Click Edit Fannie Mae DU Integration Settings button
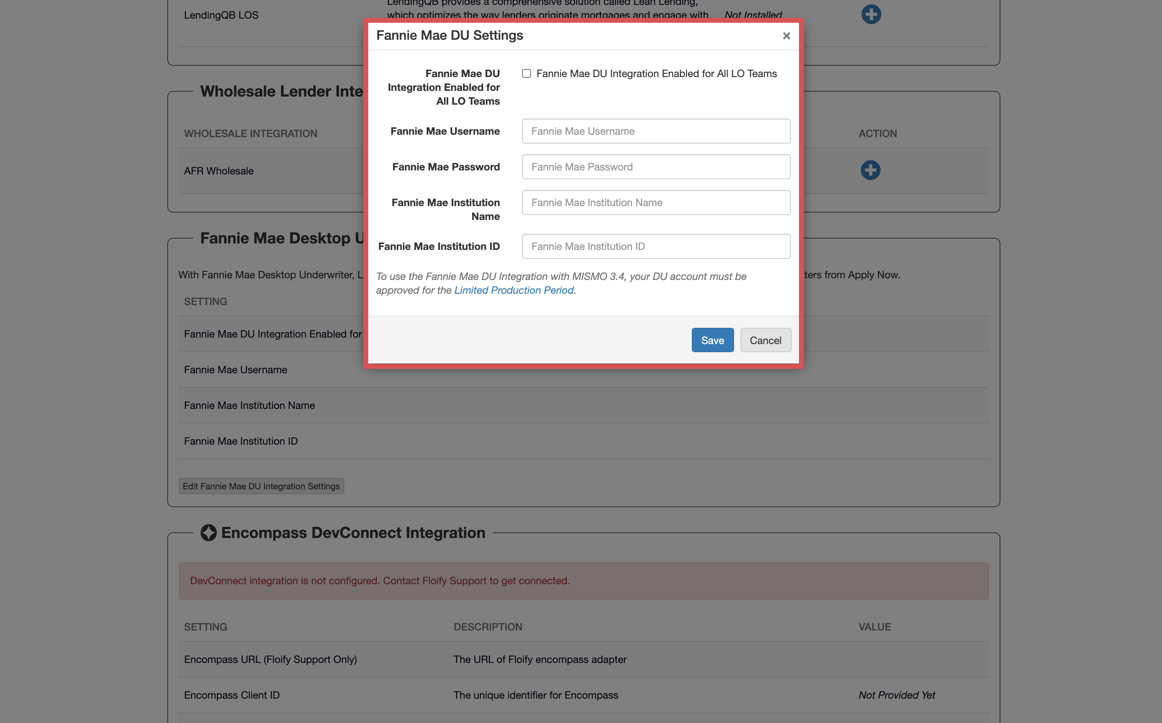This screenshot has height=723, width=1162. coord(261,486)
